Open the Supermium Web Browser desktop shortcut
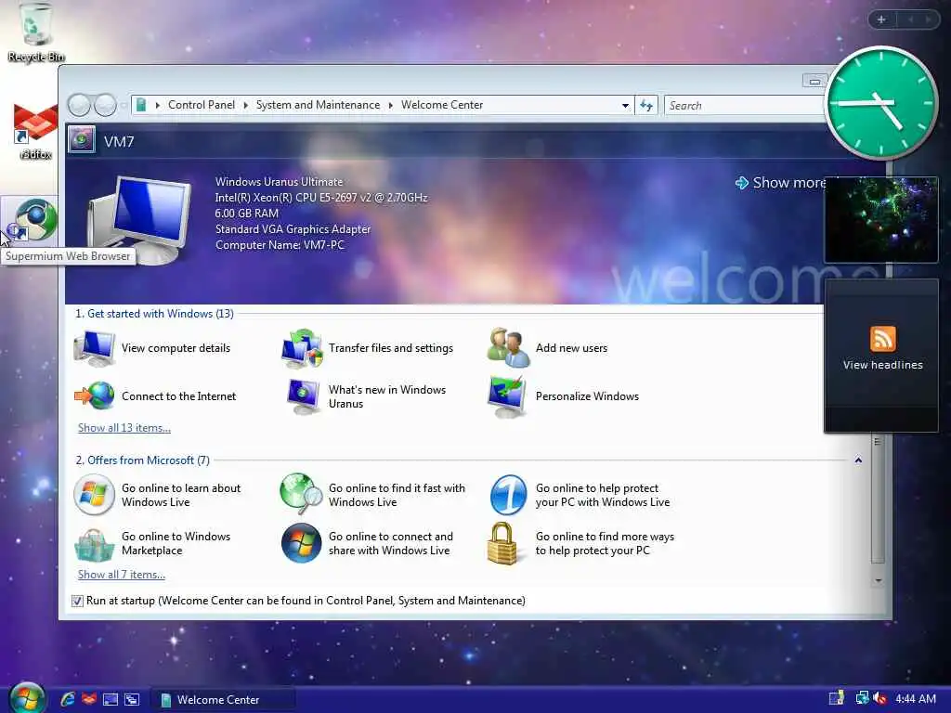951x713 pixels. [x=33, y=221]
